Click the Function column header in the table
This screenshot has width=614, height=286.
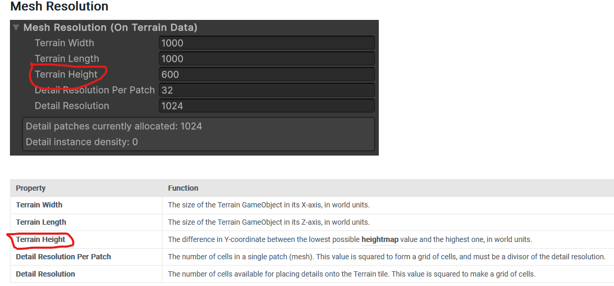coord(183,188)
